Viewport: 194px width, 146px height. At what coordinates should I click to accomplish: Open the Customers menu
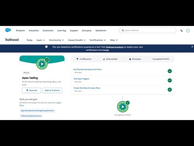(48, 30)
